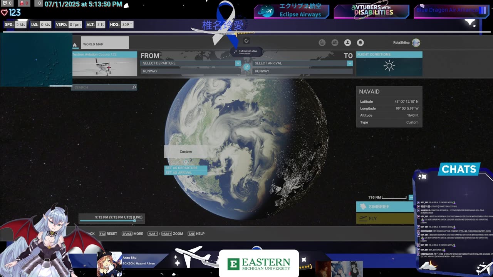This screenshot has width=493, height=277.
Task: Click the CHATS panel header
Action: [x=459, y=169]
